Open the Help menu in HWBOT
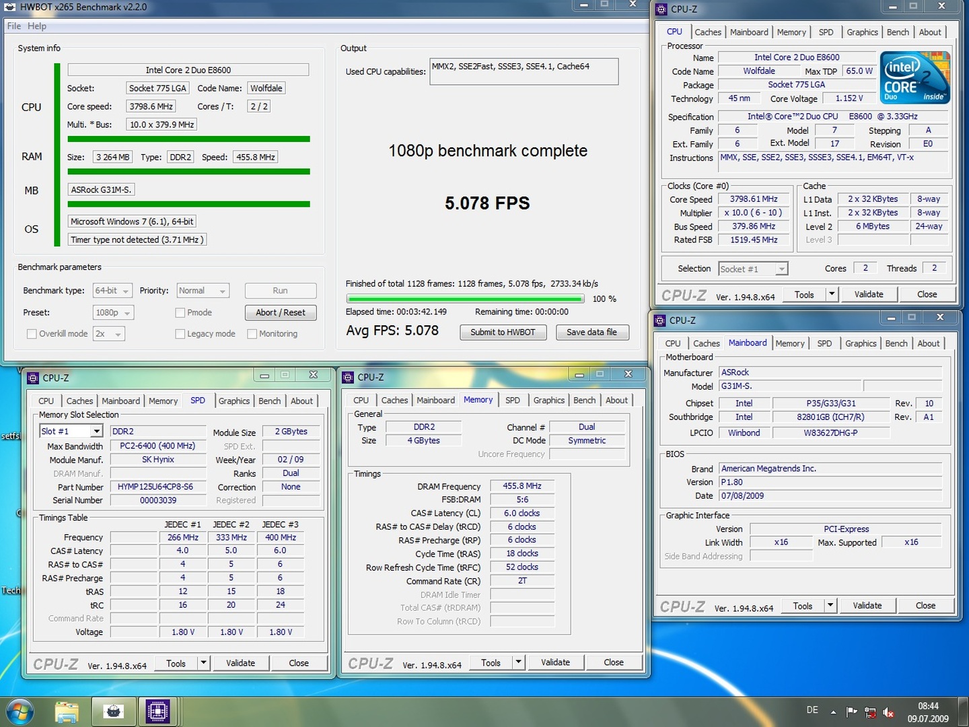The width and height of the screenshot is (969, 727). (x=37, y=26)
